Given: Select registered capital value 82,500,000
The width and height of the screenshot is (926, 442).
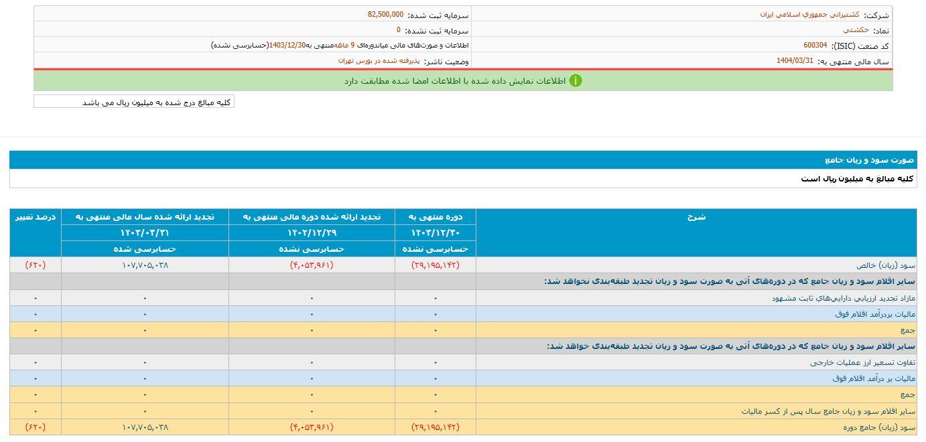Looking at the screenshot, I should pos(385,14).
